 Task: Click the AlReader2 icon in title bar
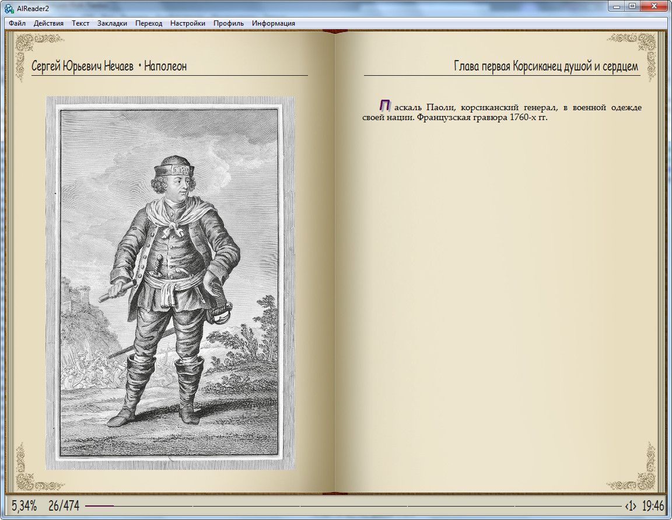(x=9, y=7)
